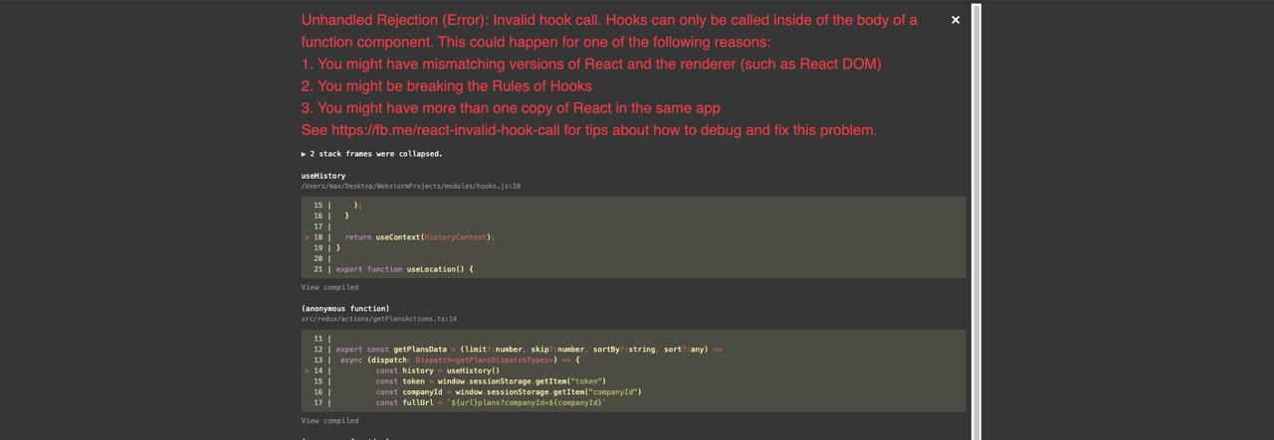Click the error marker at line 18
The image size is (1274, 440).
pyautogui.click(x=307, y=237)
